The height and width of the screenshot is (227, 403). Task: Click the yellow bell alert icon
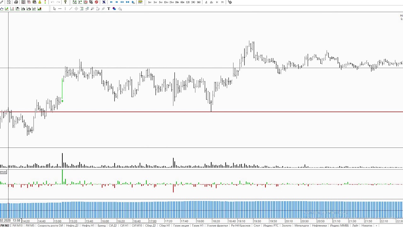40,2
